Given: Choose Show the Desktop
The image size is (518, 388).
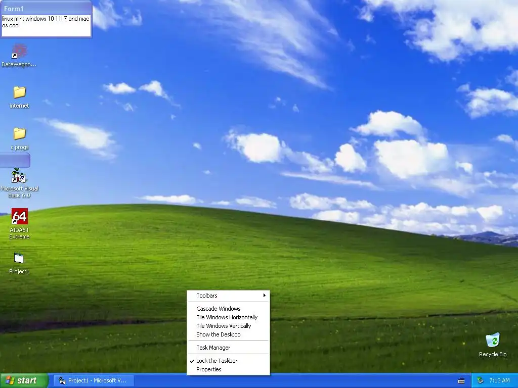Looking at the screenshot, I should (228, 334).
